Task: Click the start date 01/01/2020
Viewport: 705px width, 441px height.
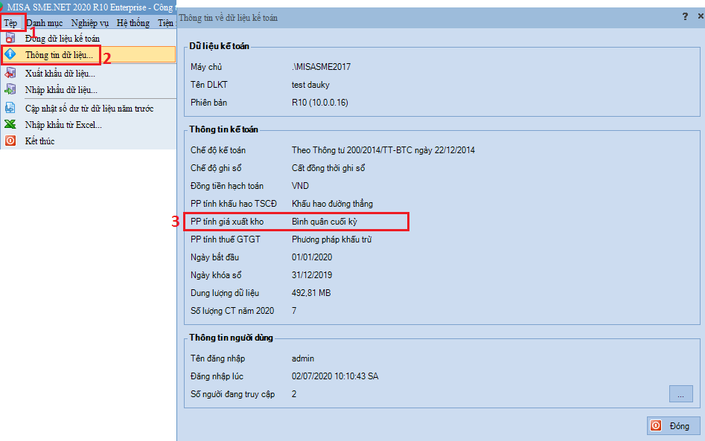Action: (x=312, y=257)
